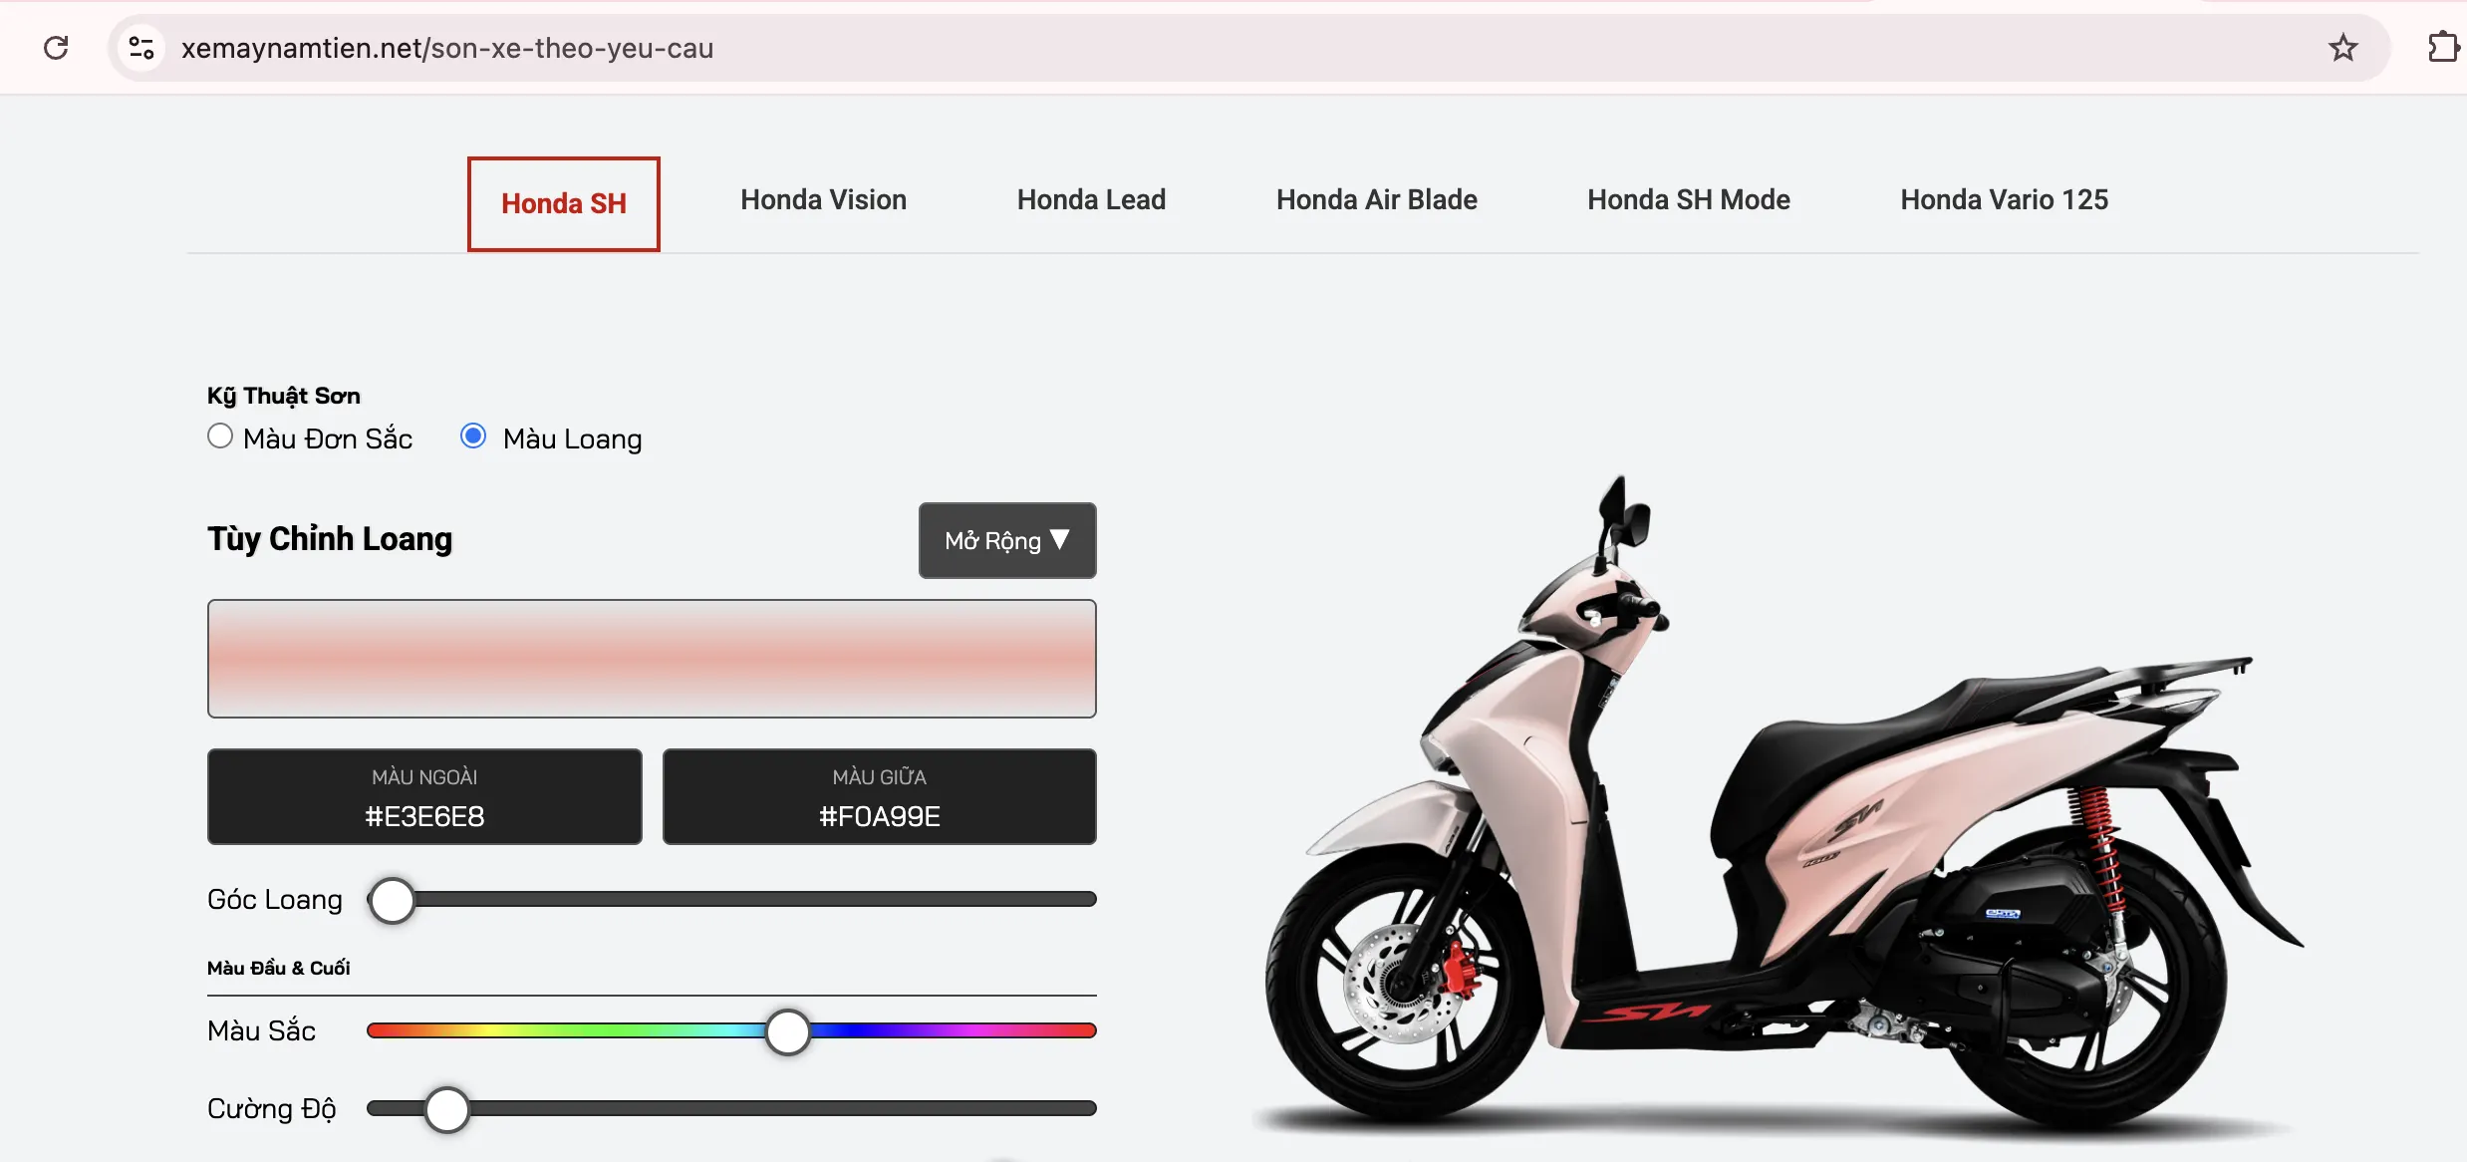Select Màu Đơn Sắc radio option
Image resolution: width=2467 pixels, height=1162 pixels.
(x=220, y=436)
